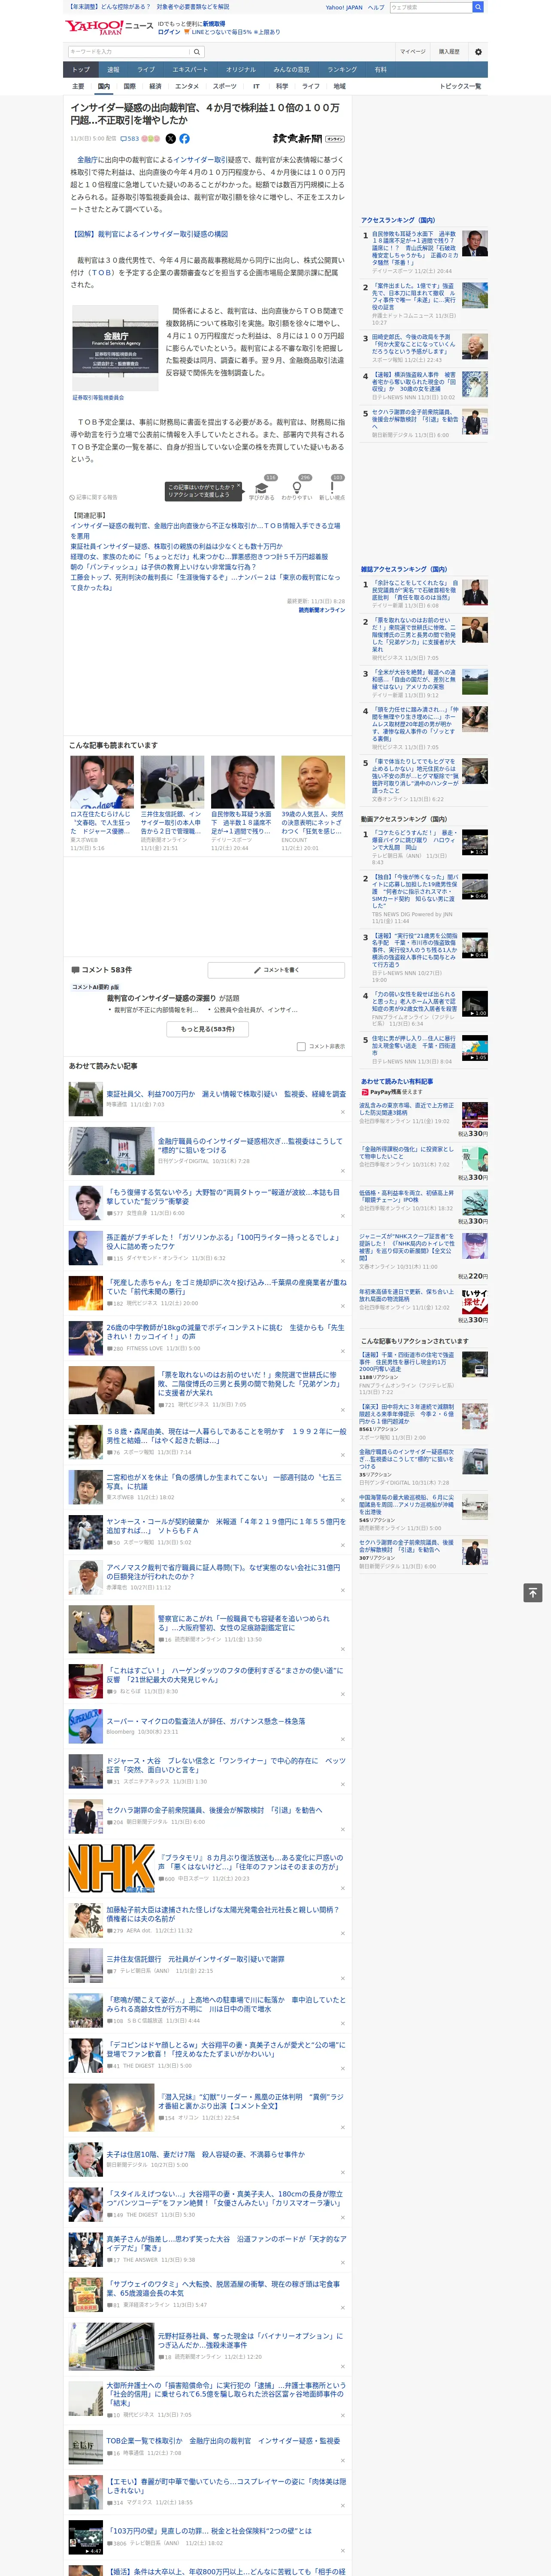
Task: Click the Yahoo! JAPAN News logo
Action: point(110,27)
